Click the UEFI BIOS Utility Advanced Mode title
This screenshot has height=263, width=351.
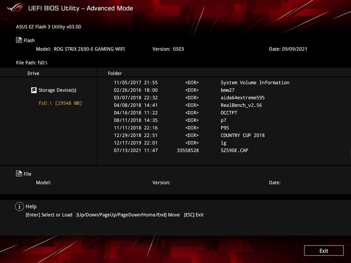tap(80, 8)
